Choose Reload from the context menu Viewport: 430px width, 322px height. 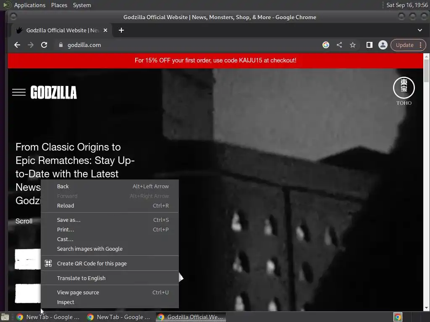point(110,205)
